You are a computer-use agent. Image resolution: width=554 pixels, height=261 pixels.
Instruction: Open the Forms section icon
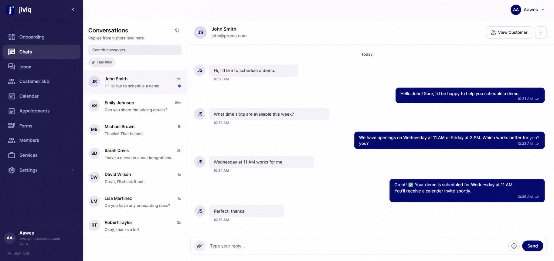(x=12, y=126)
